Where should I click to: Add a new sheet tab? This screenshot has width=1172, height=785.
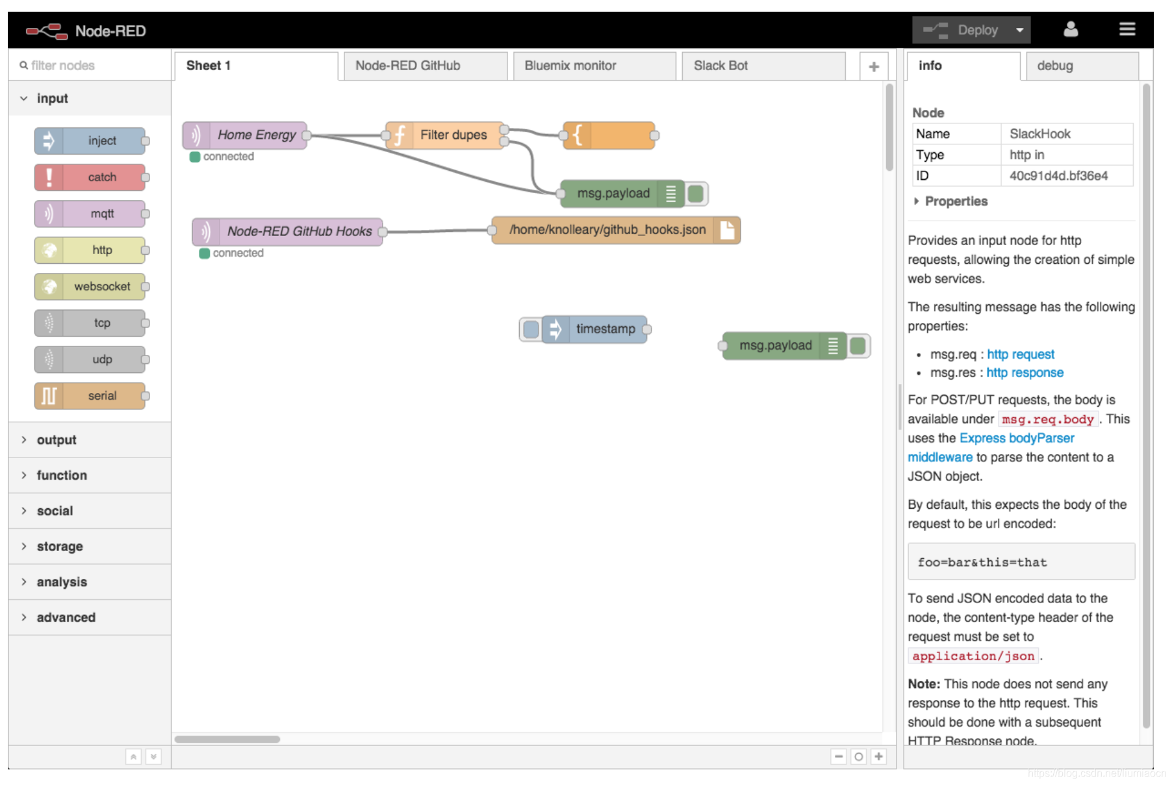click(874, 66)
